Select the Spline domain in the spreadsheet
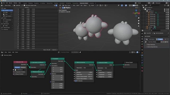 [7, 22]
